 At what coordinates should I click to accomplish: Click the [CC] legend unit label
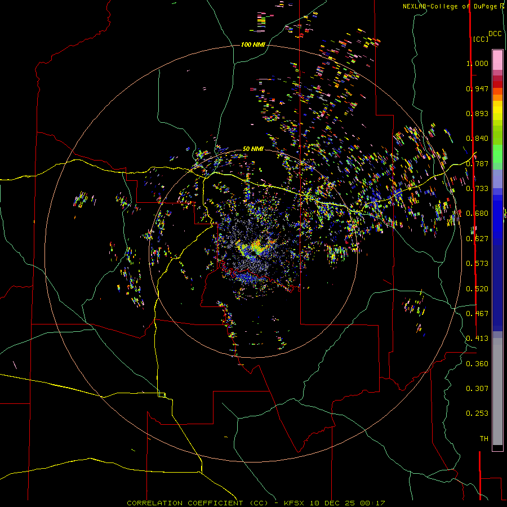pos(481,39)
